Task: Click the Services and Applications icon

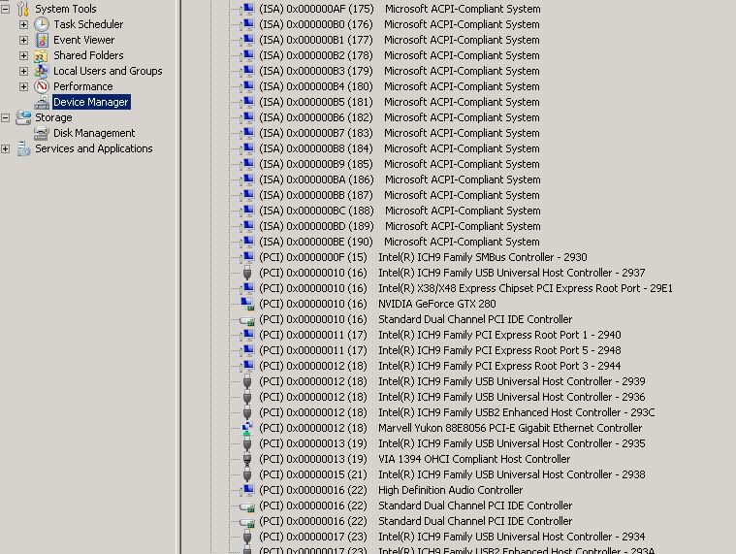Action: coord(23,148)
